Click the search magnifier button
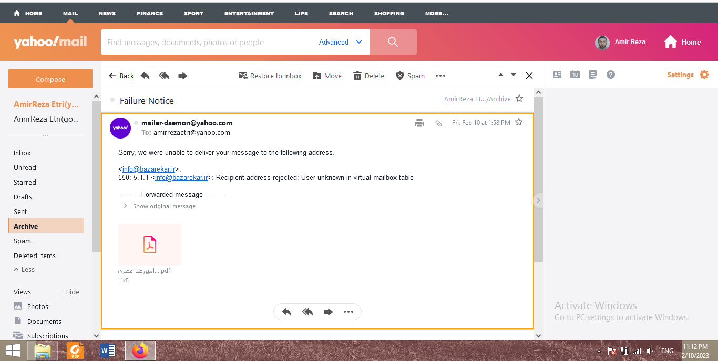The width and height of the screenshot is (718, 361). (393, 42)
